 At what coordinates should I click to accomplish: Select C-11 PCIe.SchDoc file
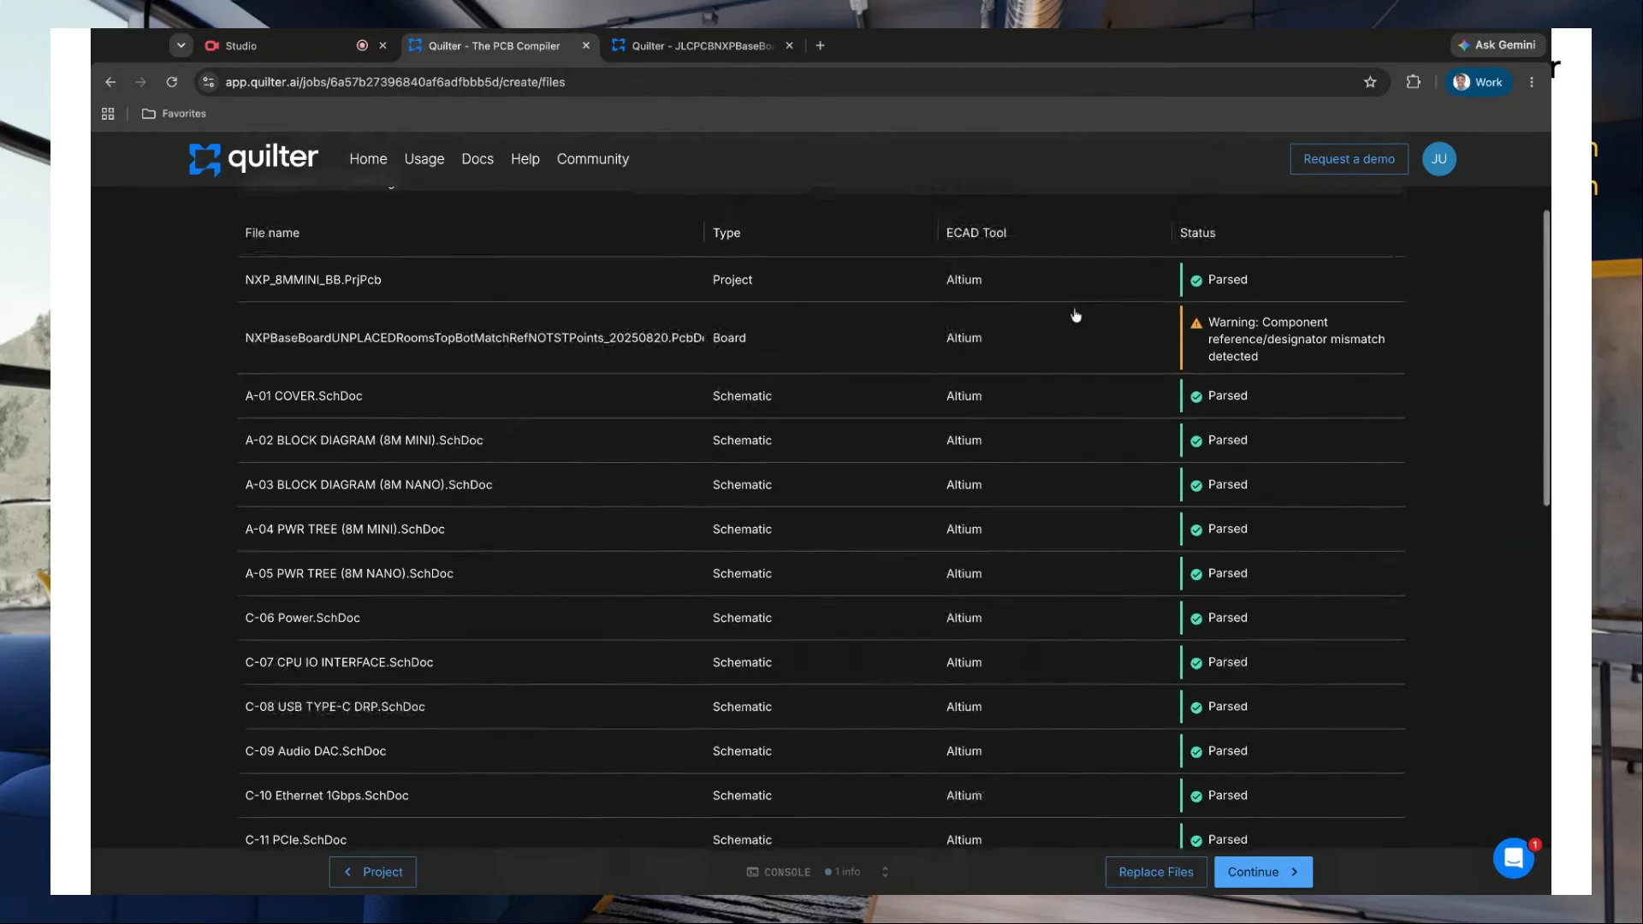[x=295, y=840]
